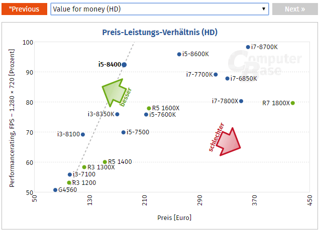
Task: Click the G4560 data point
Action: click(55, 190)
